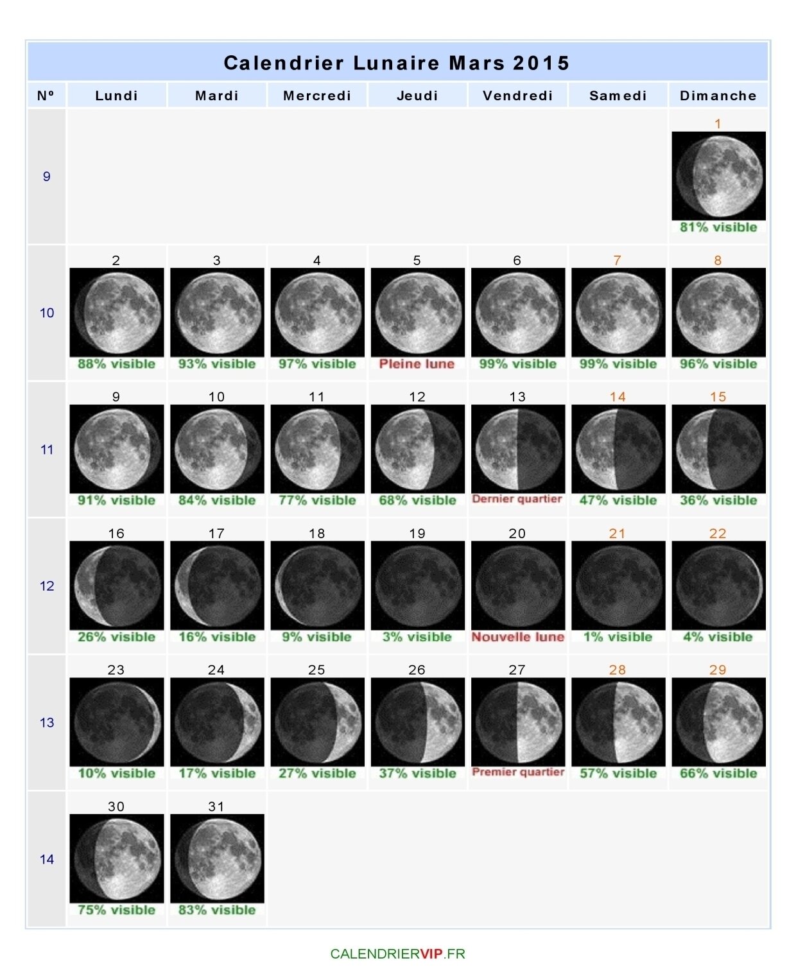Click the 'Samedi' column header
Viewport: 796px width, 976px height.
click(618, 95)
